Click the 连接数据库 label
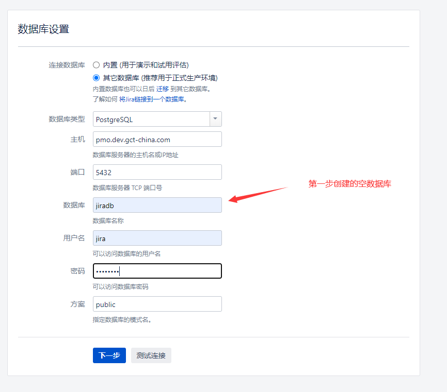Viewport: 447px width, 392px height. tap(67, 65)
